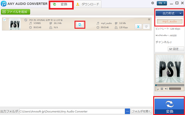
Task: Click the ファイルを追加 button
Action: (16, 12)
